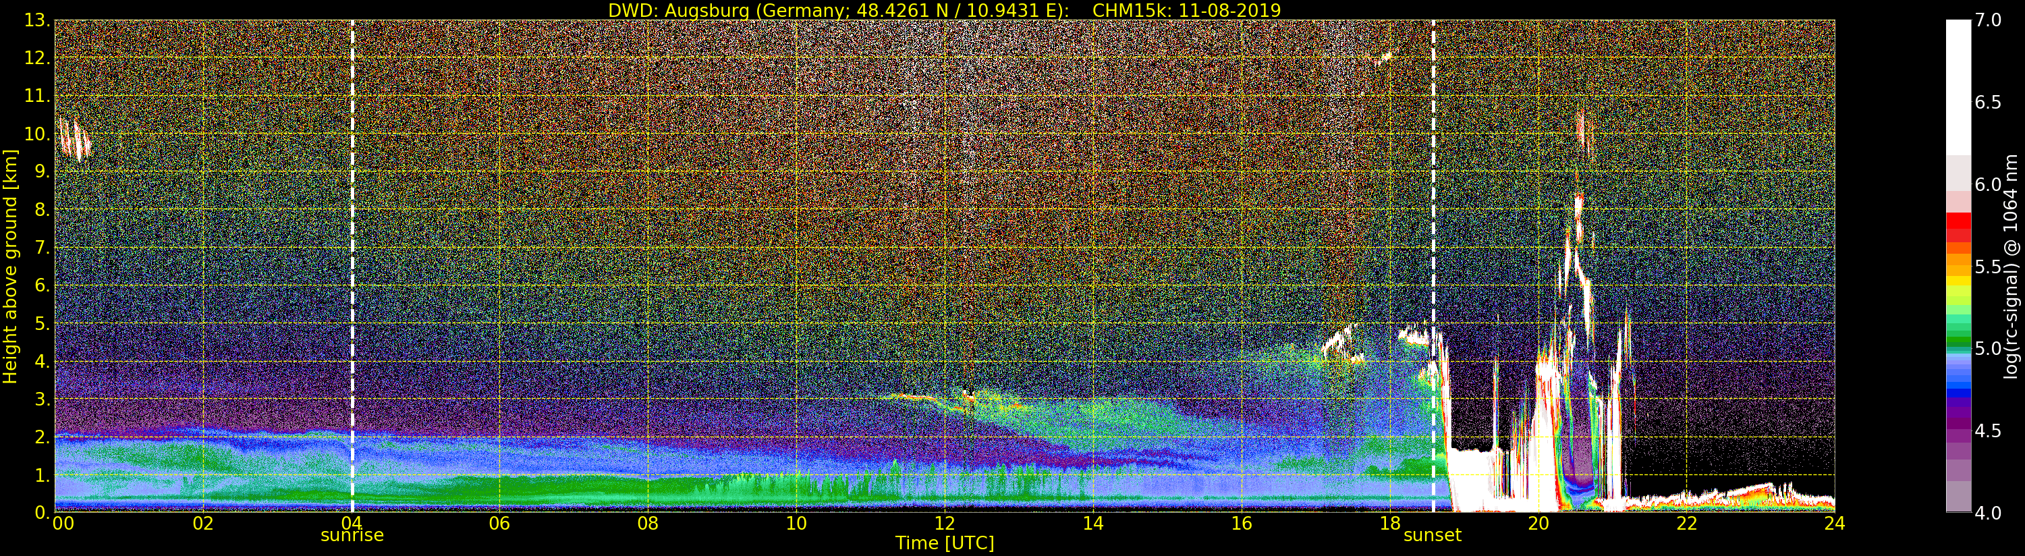Click the height tick label '5.'
Viewport: 2025px width, 556px height.
coord(41,323)
